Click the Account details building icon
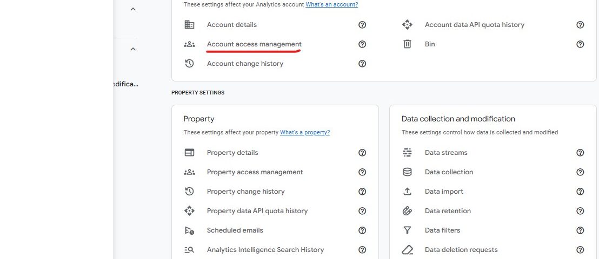 pos(189,25)
